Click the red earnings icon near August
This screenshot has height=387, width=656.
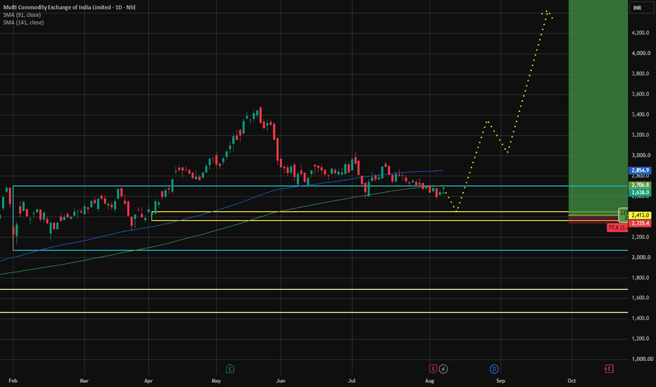pyautogui.click(x=433, y=369)
